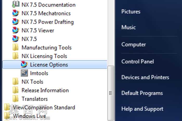Click the lmtools gear icon

[x=24, y=73]
